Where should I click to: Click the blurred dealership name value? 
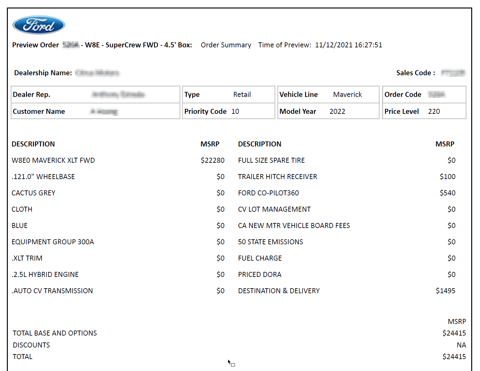98,73
